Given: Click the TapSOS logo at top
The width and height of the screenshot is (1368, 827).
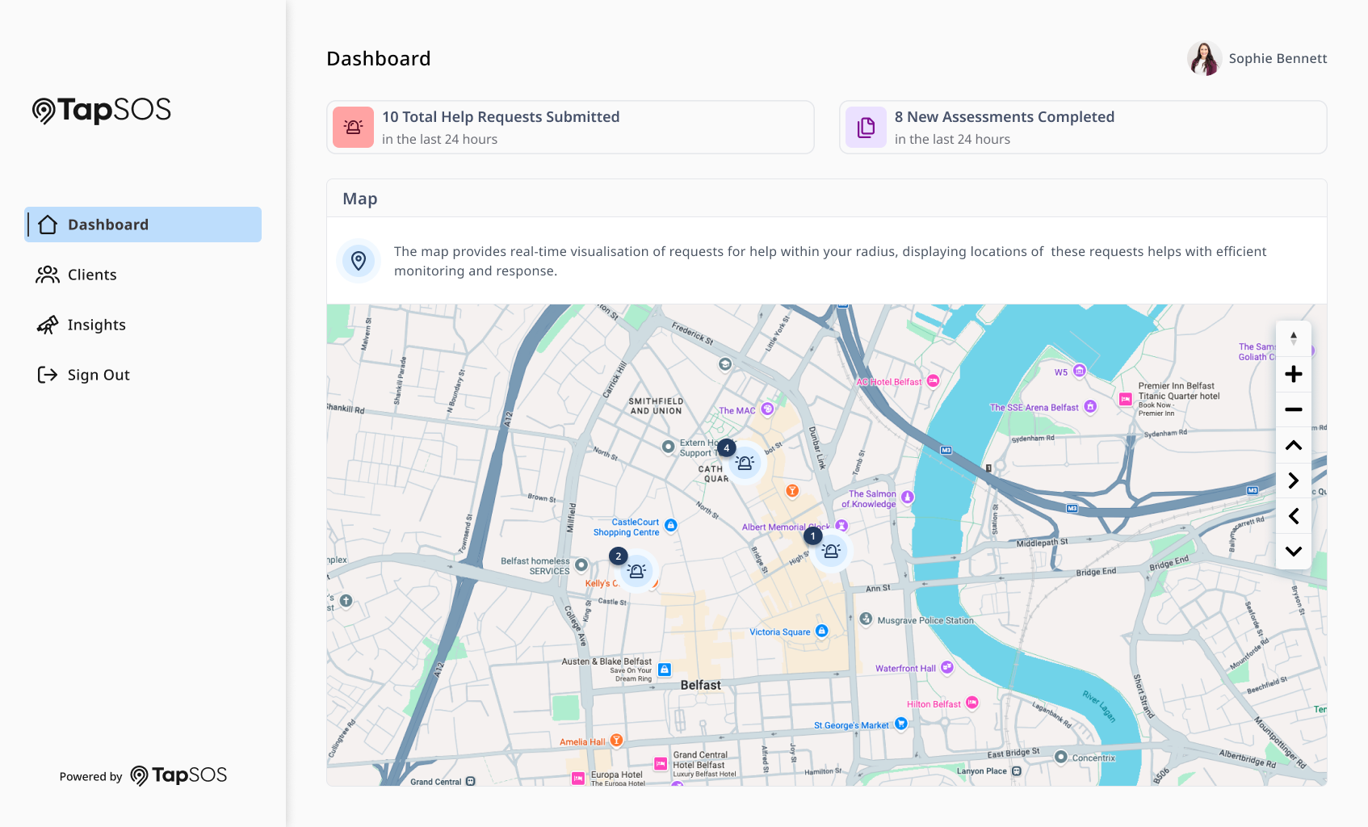Looking at the screenshot, I should point(102,110).
